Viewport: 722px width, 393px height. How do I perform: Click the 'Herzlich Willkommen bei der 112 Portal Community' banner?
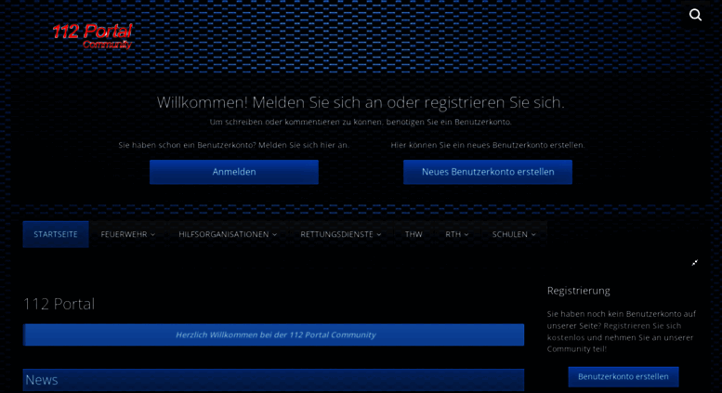point(273,334)
